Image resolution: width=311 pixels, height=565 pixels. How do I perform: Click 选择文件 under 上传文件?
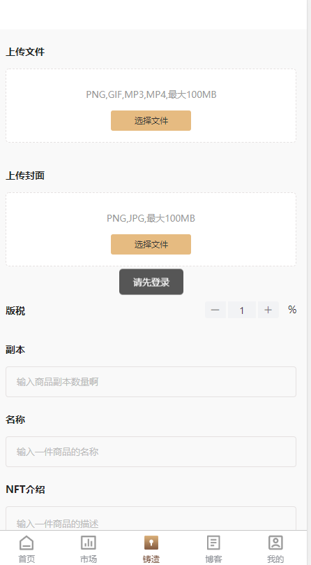coord(151,121)
